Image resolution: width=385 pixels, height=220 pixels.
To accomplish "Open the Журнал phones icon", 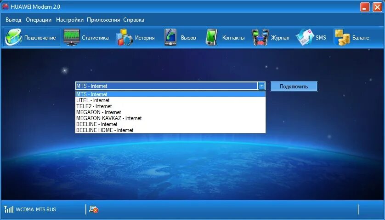I will tap(260, 37).
